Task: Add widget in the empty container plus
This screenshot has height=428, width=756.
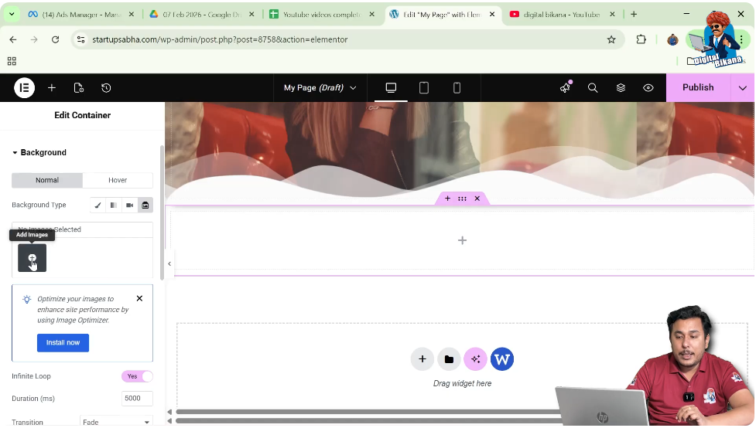Action: (462, 240)
